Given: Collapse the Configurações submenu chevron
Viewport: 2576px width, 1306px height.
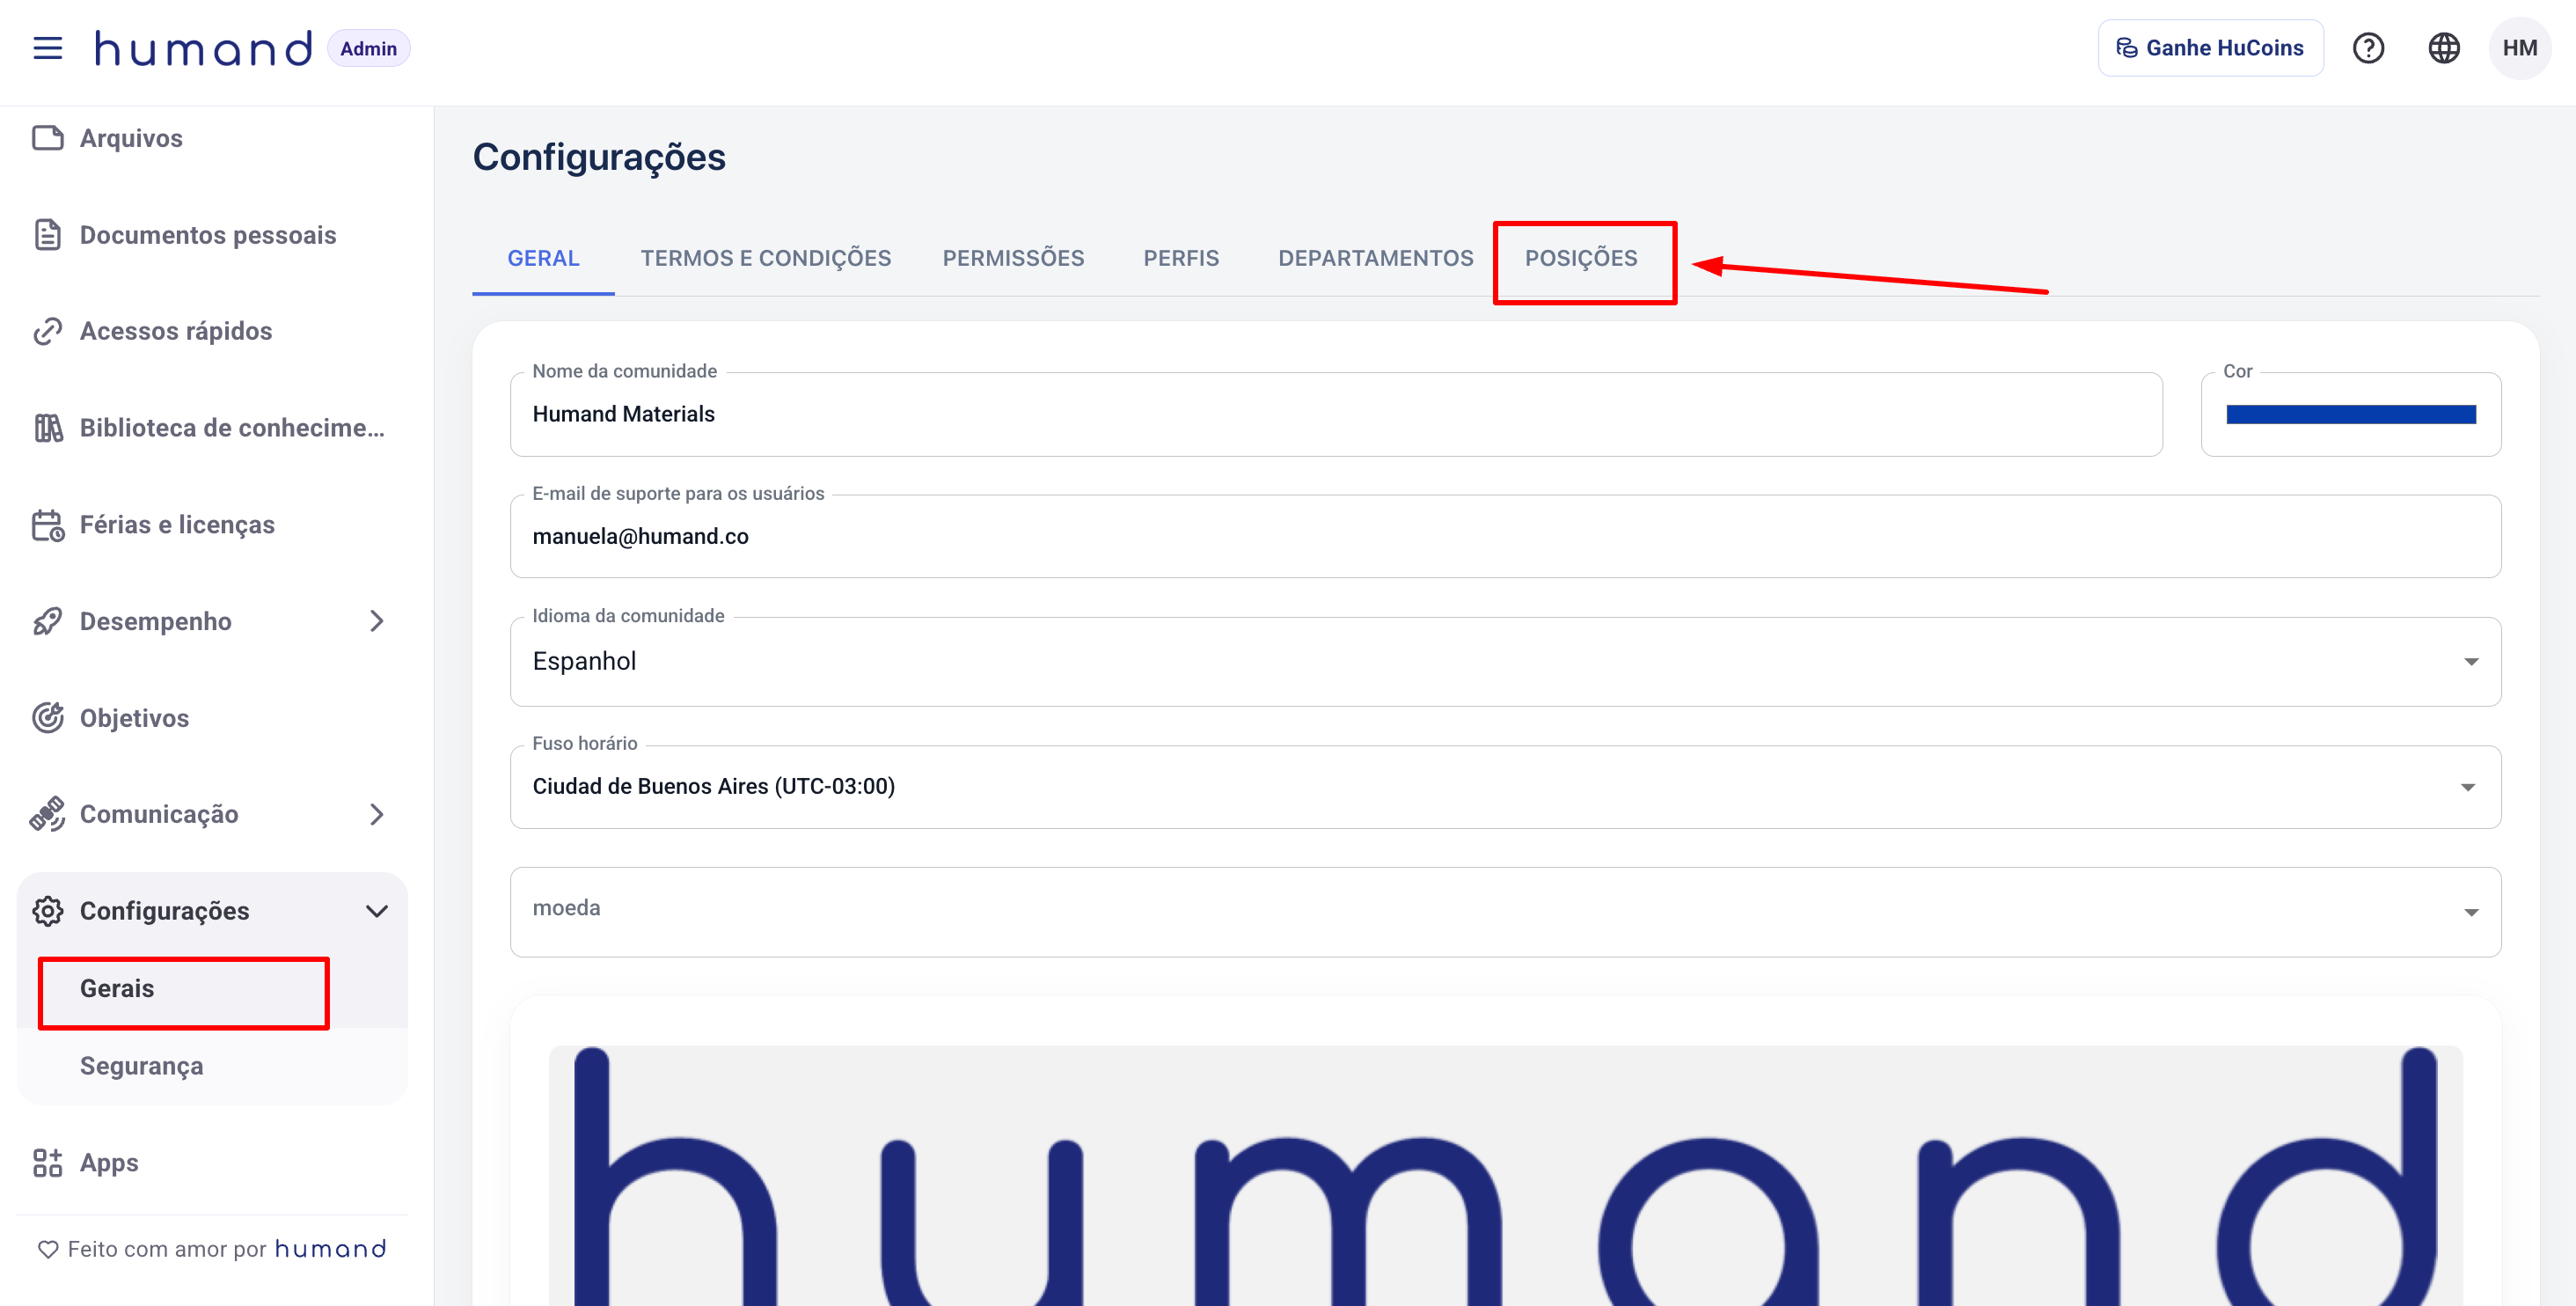Looking at the screenshot, I should pyautogui.click(x=376, y=911).
